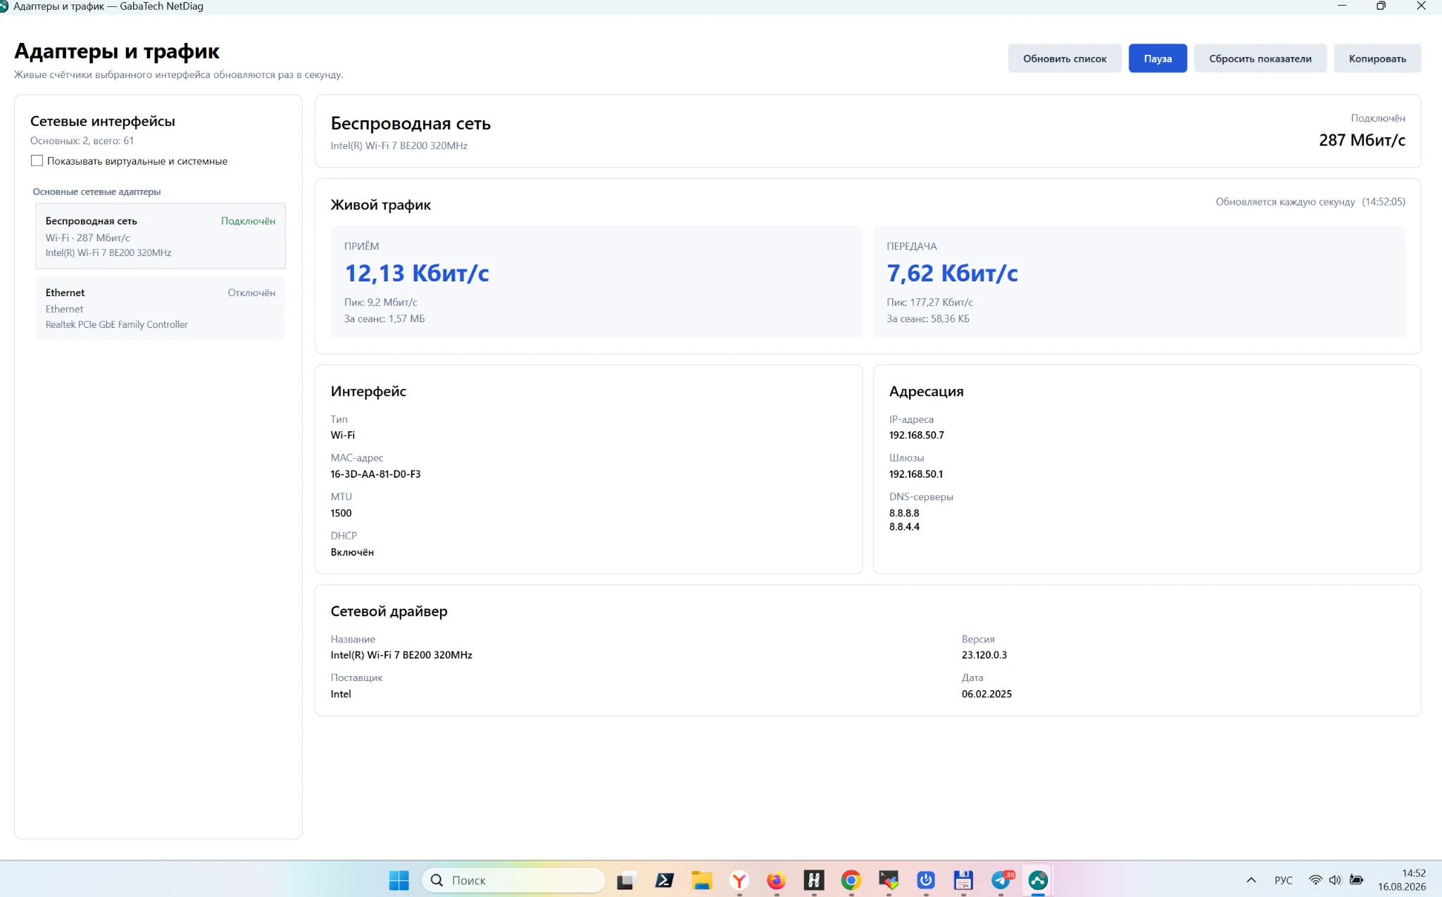Click the receive rate 12,13 Кбит/с
Image resolution: width=1442 pixels, height=897 pixels.
pyautogui.click(x=417, y=273)
